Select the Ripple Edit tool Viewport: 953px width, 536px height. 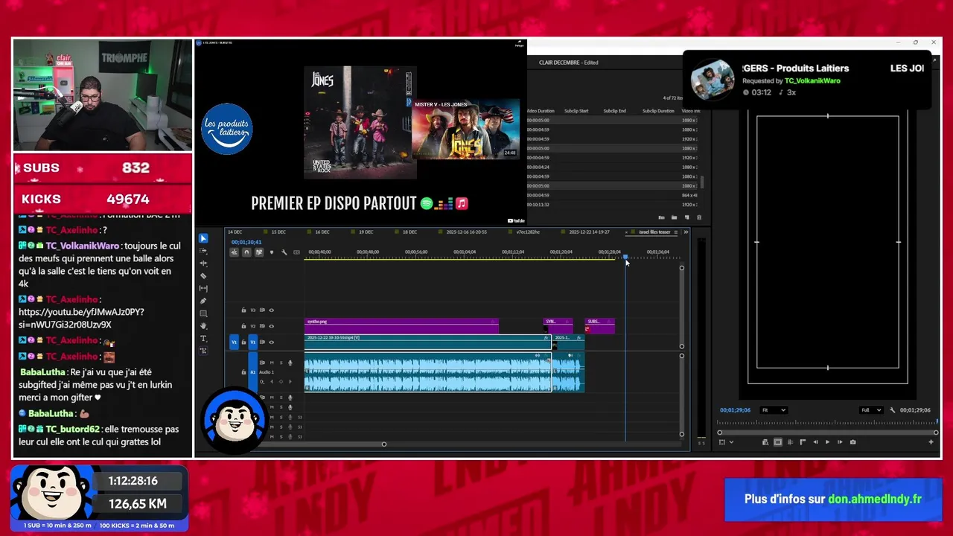coord(203,264)
